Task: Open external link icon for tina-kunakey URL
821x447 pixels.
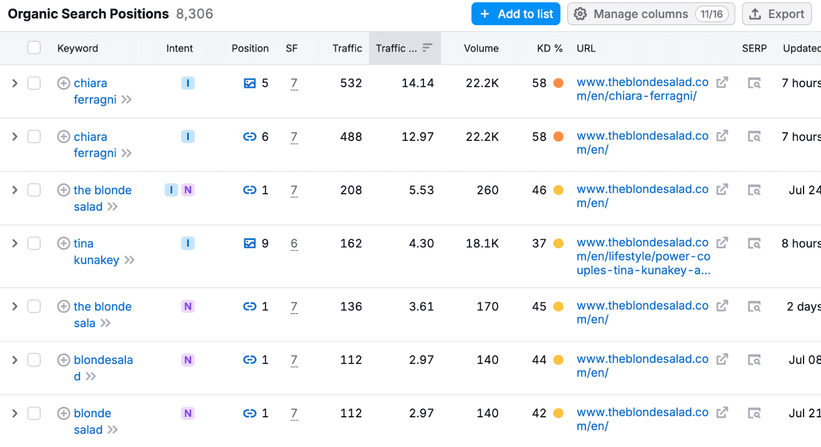Action: click(722, 243)
